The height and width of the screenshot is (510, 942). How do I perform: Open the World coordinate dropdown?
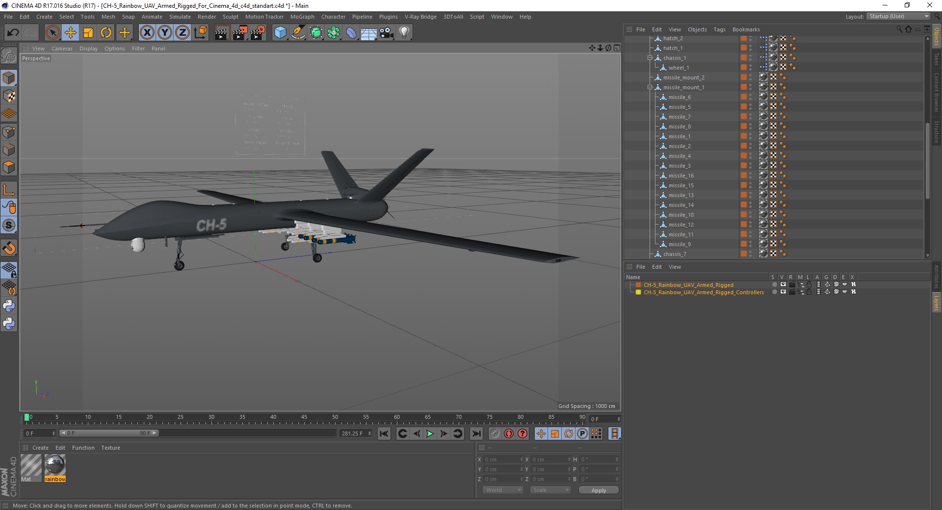point(503,490)
